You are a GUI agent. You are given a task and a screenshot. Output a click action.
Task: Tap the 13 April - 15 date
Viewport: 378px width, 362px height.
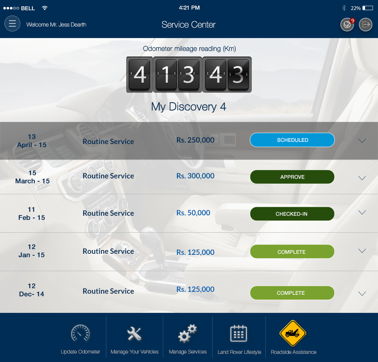pyautogui.click(x=32, y=141)
